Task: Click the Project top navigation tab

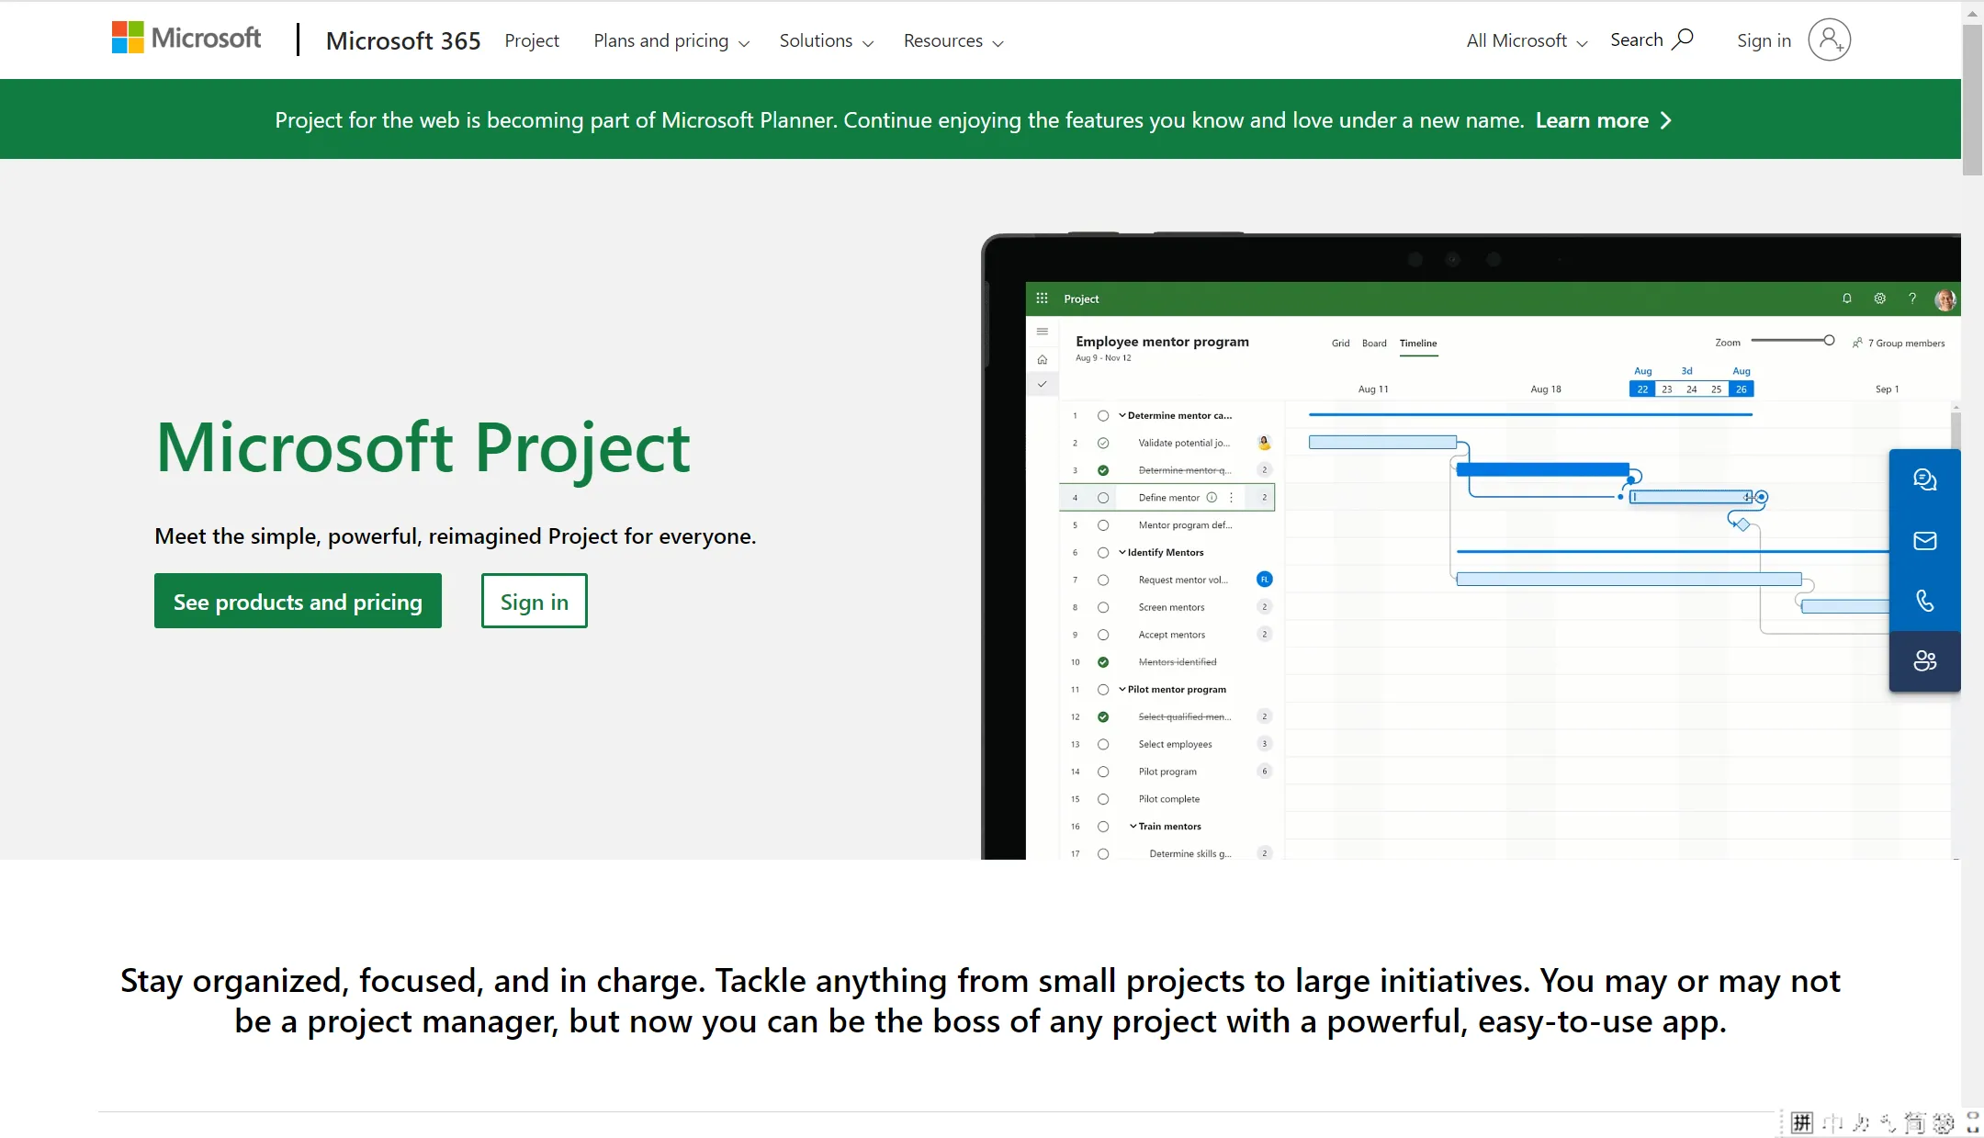Action: 532,39
